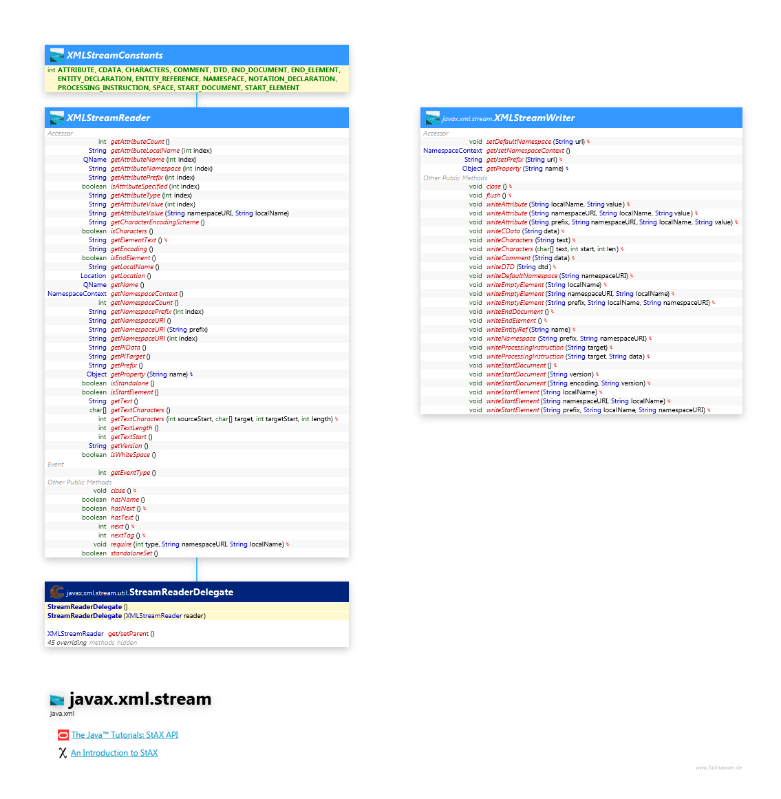The width and height of the screenshot is (781, 799).
Task: Visit the www.falkhausen.de link
Action: coord(718,767)
